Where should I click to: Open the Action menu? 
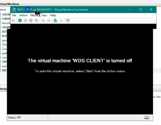(x=23, y=15)
